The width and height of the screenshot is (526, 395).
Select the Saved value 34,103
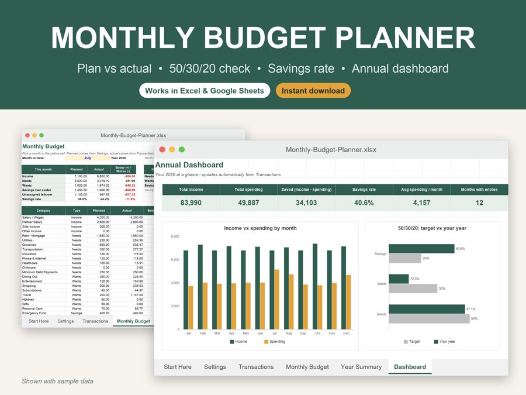click(x=306, y=203)
